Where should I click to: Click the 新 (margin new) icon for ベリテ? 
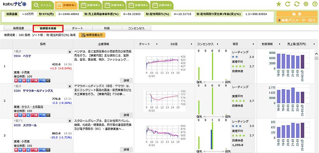pyautogui.click(x=25, y=80)
